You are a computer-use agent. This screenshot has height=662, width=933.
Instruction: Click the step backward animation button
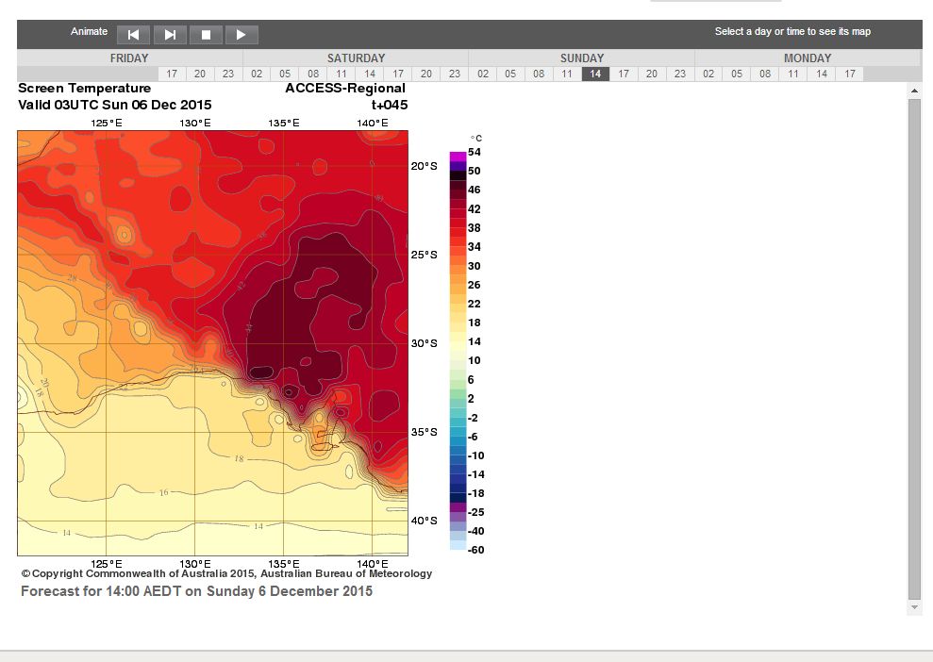point(134,35)
